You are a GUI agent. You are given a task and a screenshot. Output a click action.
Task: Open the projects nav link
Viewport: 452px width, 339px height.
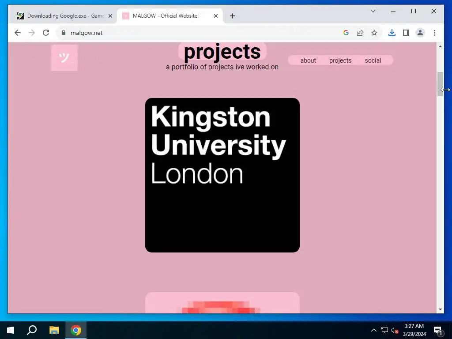click(x=340, y=60)
